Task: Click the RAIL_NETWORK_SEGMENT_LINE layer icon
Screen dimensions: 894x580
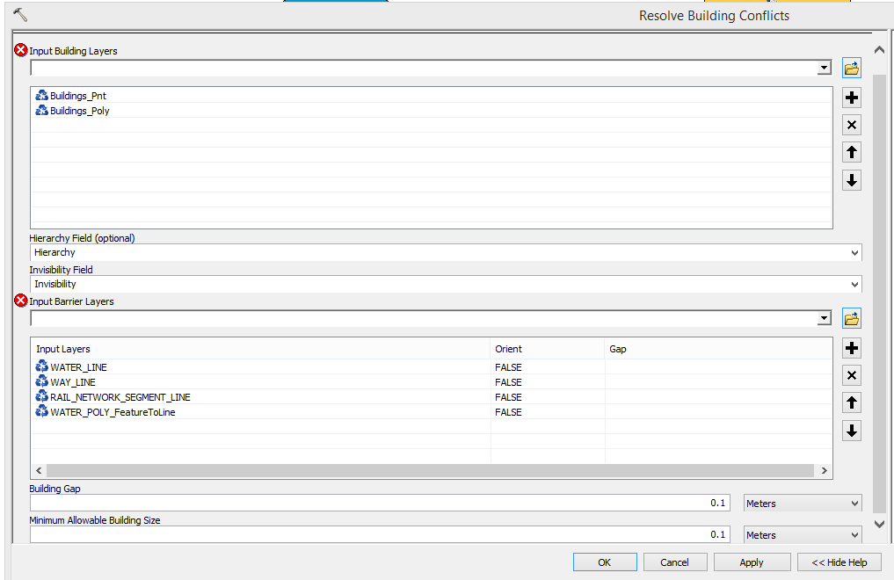Action: (41, 396)
